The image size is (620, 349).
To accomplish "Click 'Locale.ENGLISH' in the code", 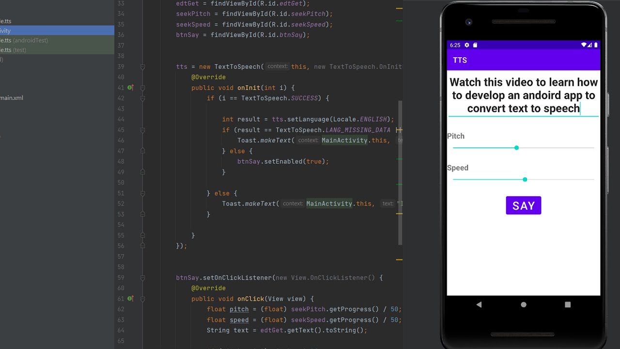I will coord(360,119).
